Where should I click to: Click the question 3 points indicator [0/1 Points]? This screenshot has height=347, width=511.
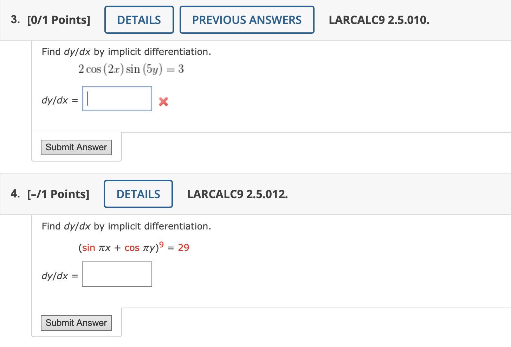59,20
